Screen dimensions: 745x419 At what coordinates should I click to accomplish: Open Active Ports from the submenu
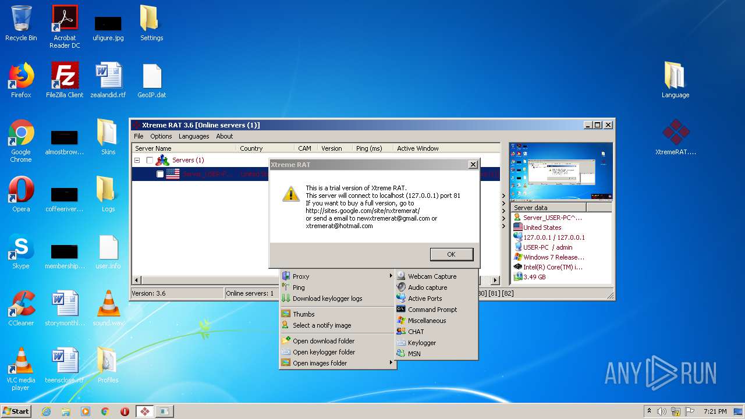point(437,299)
